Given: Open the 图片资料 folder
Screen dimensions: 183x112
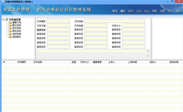Looking at the screenshot, I should pos(16,25).
